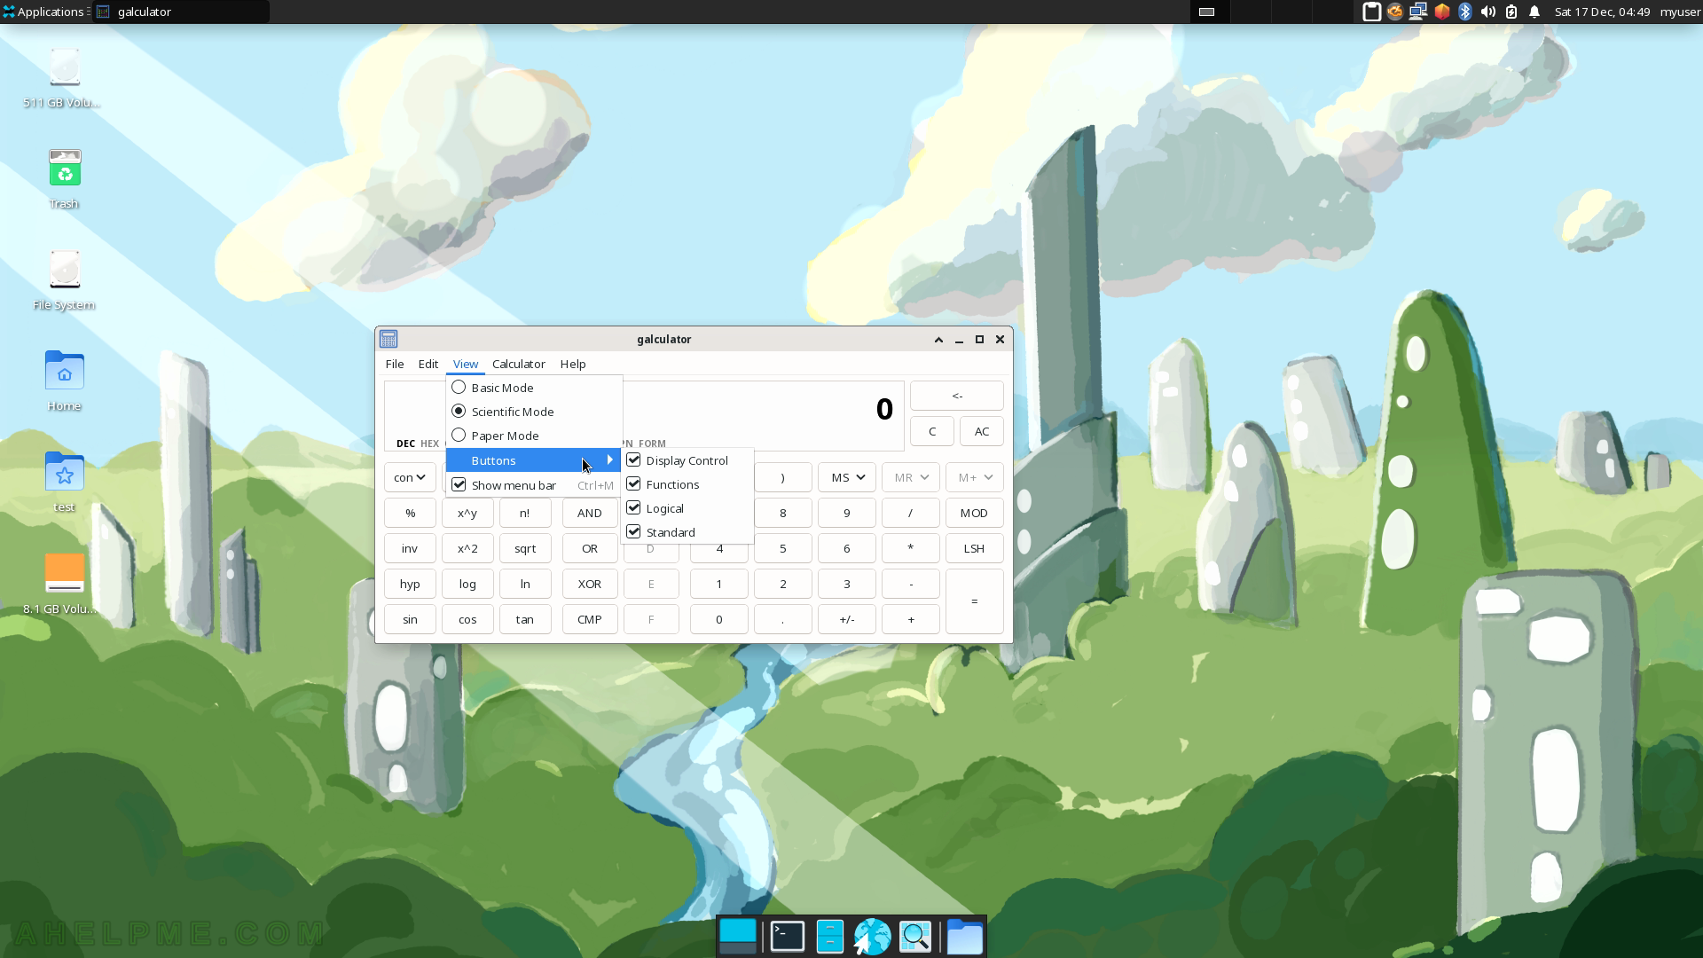Click the AC all-clear button
Viewport: 1703px width, 958px height.
pyautogui.click(x=982, y=431)
